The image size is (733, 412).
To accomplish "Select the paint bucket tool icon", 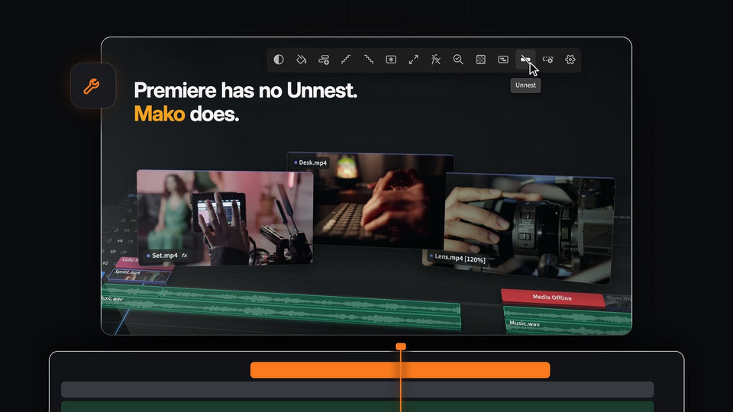I will click(x=301, y=60).
